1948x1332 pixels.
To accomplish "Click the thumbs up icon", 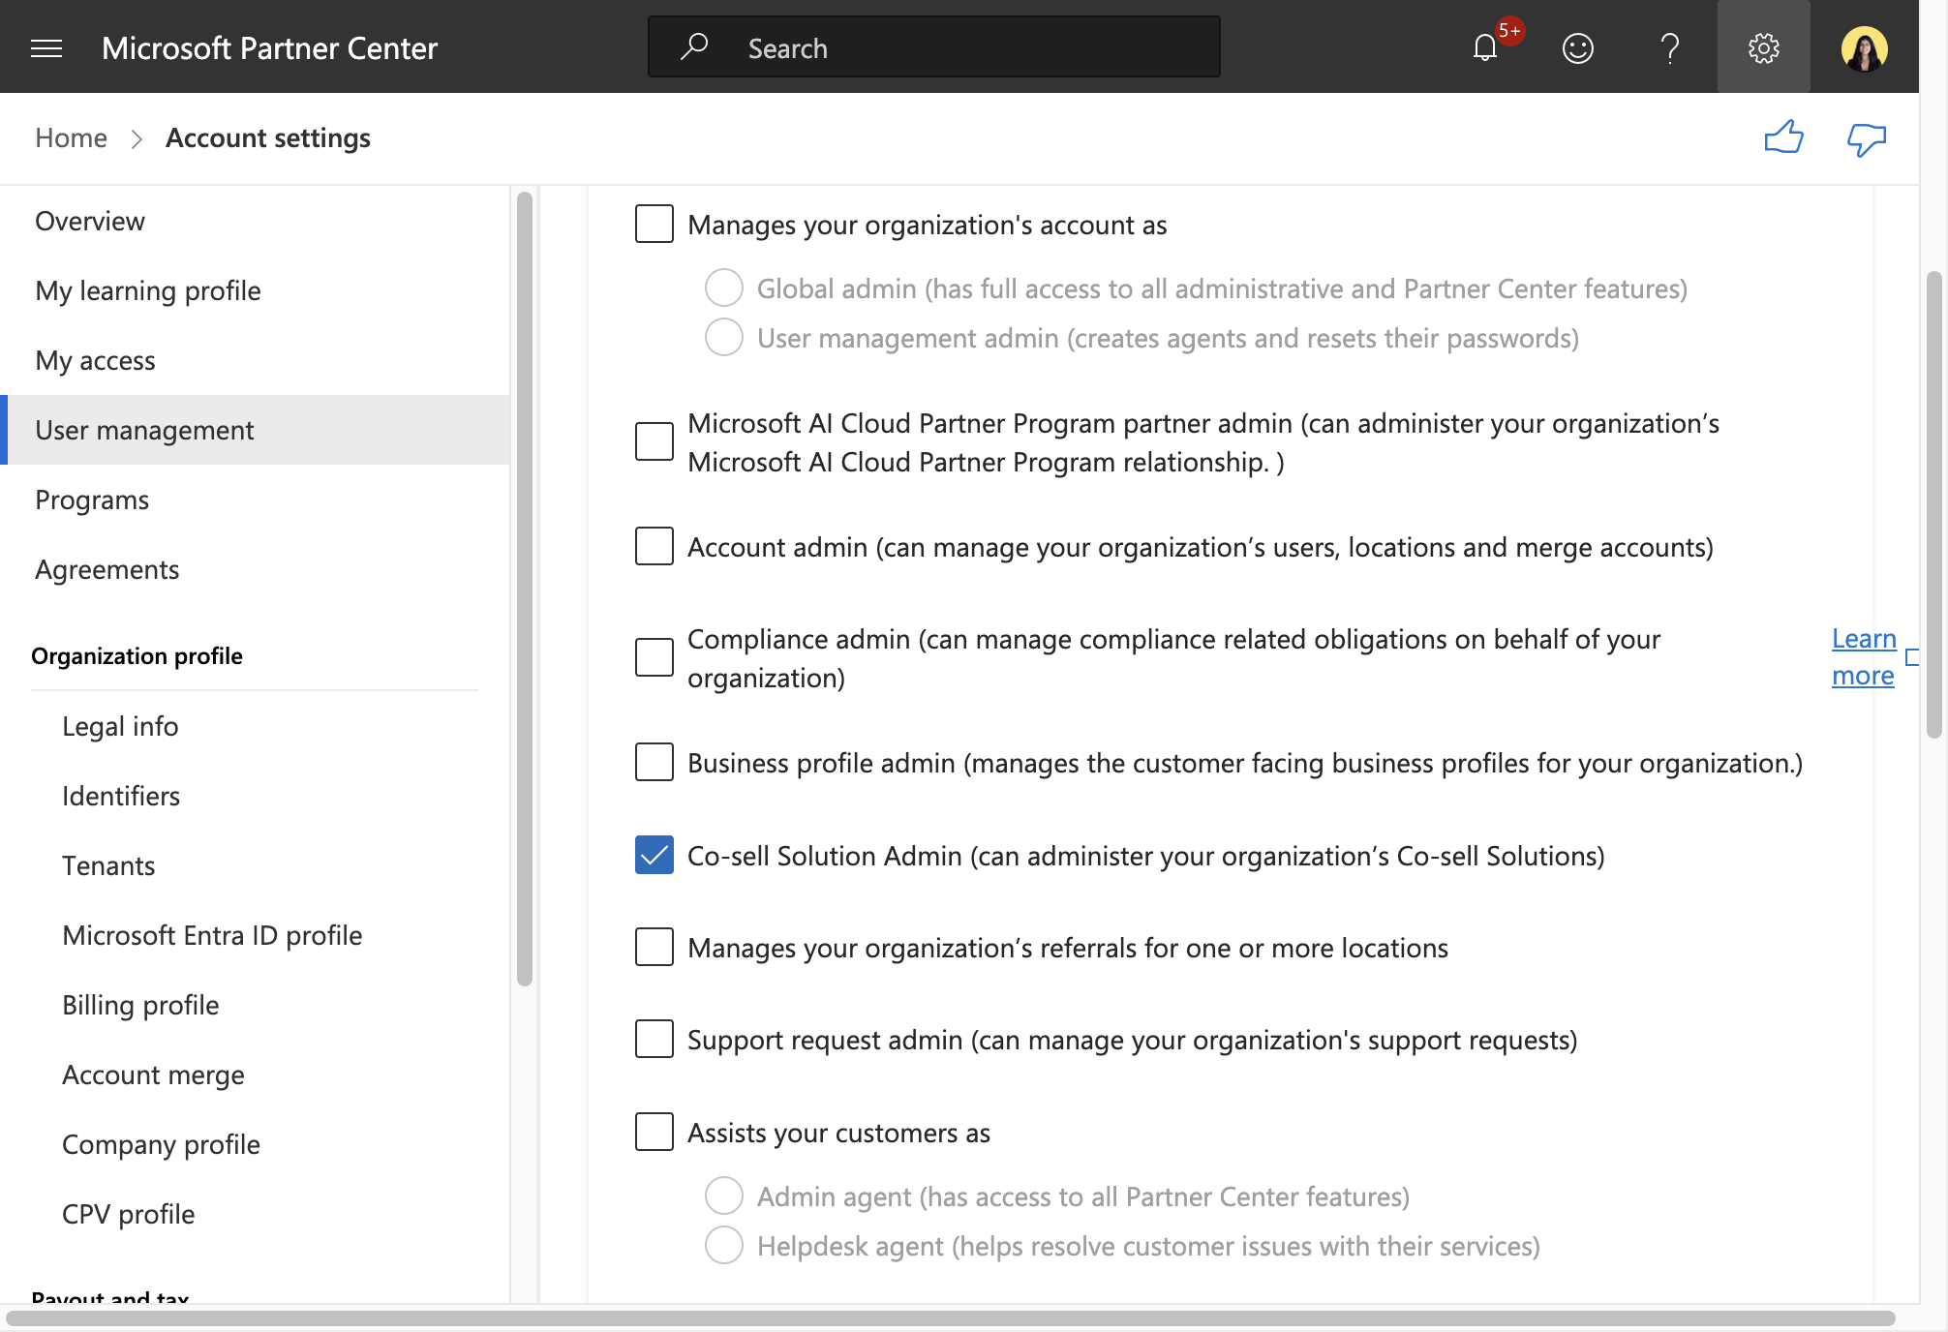I will coord(1783,137).
